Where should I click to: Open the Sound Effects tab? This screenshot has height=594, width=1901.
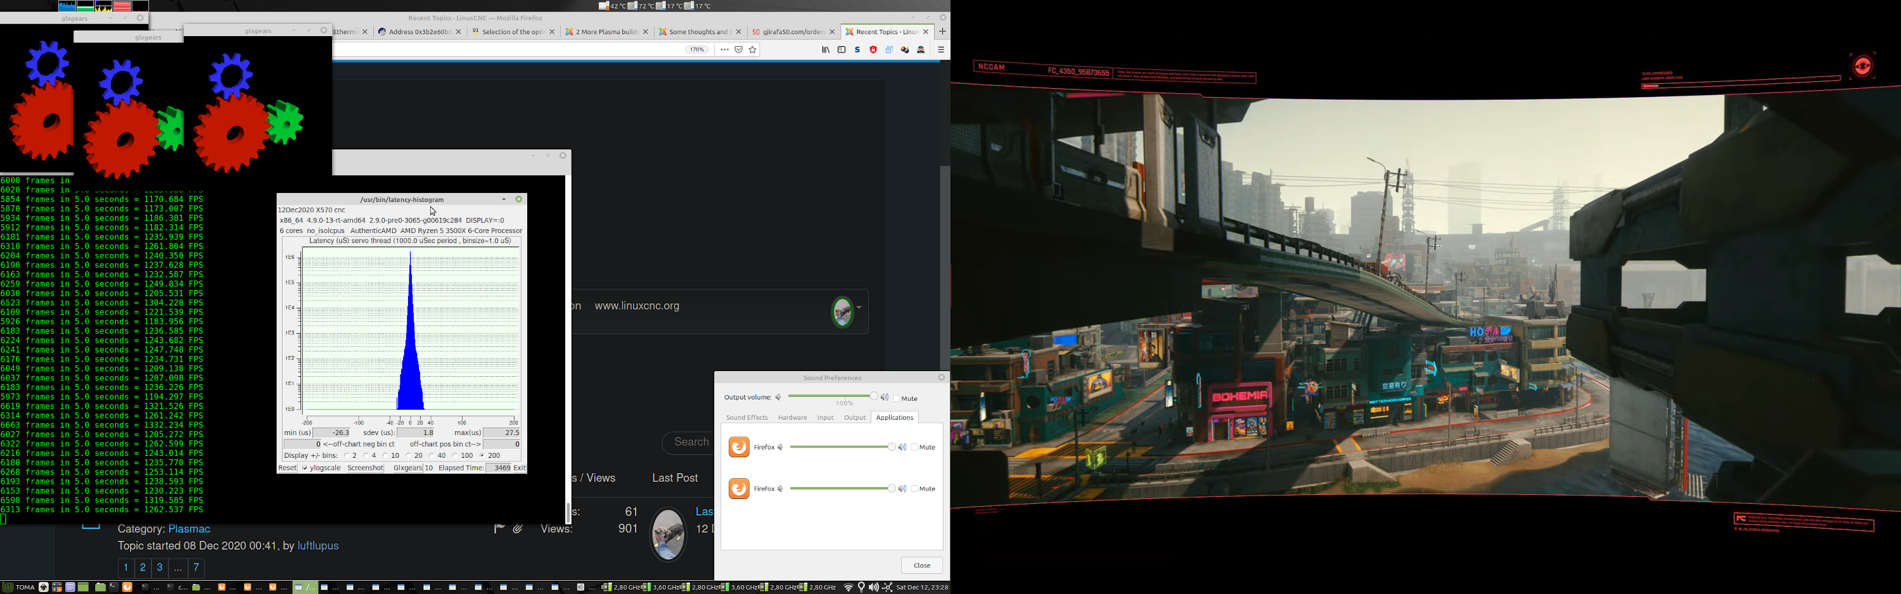(x=747, y=418)
